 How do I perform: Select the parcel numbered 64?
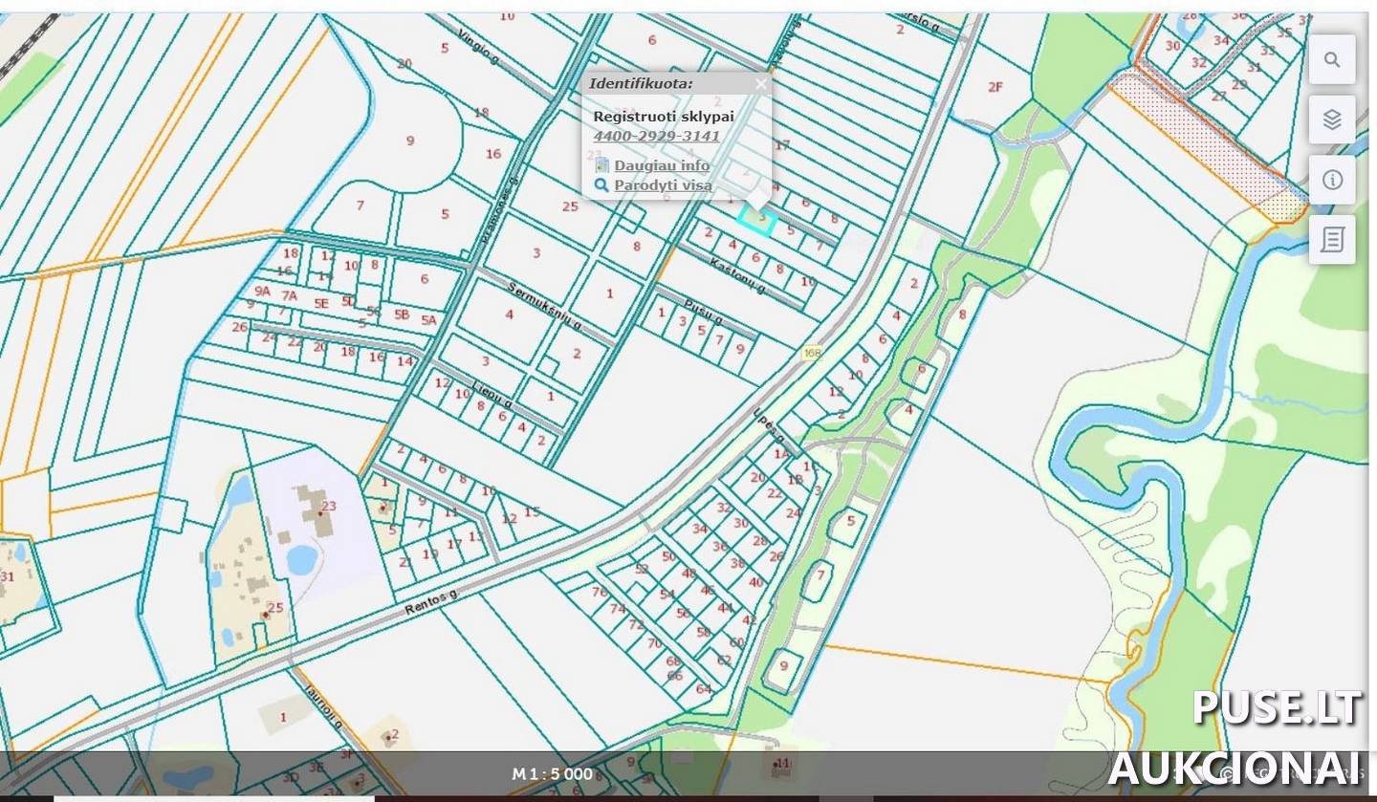click(704, 689)
